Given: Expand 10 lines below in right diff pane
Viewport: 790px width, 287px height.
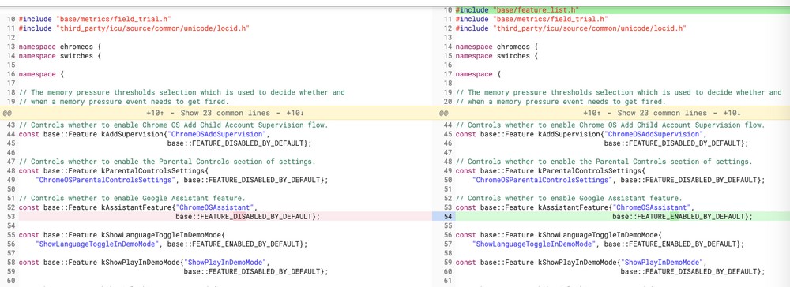Looking at the screenshot, I should (732, 113).
